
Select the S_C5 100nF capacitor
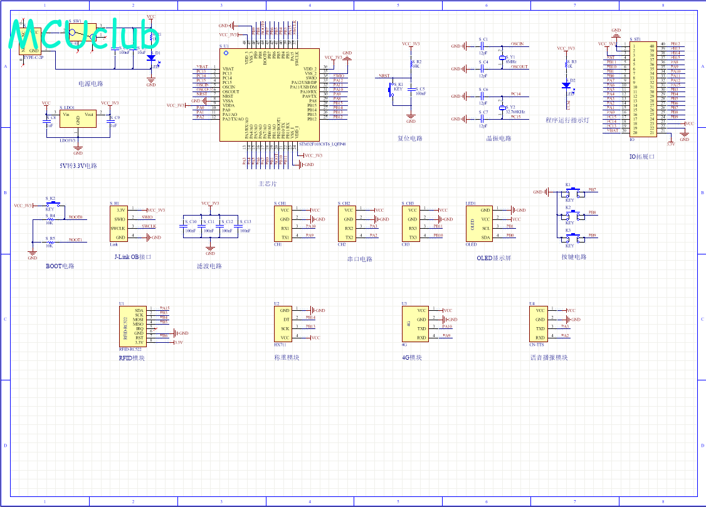click(411, 90)
